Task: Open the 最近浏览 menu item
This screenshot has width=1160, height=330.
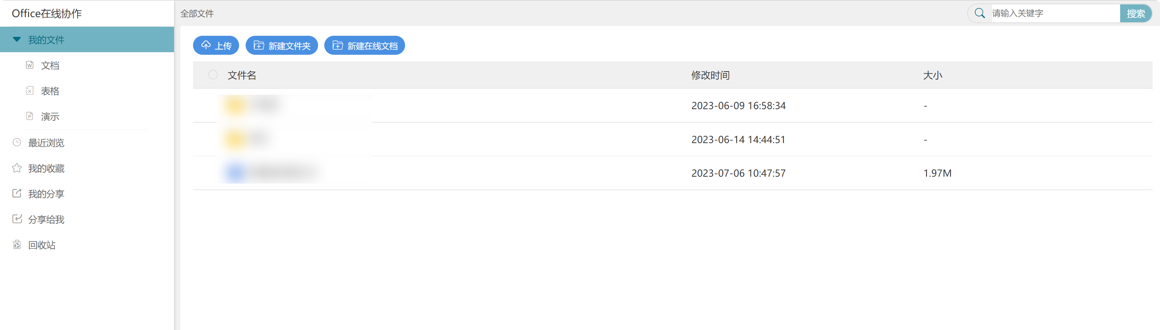Action: pyautogui.click(x=46, y=143)
